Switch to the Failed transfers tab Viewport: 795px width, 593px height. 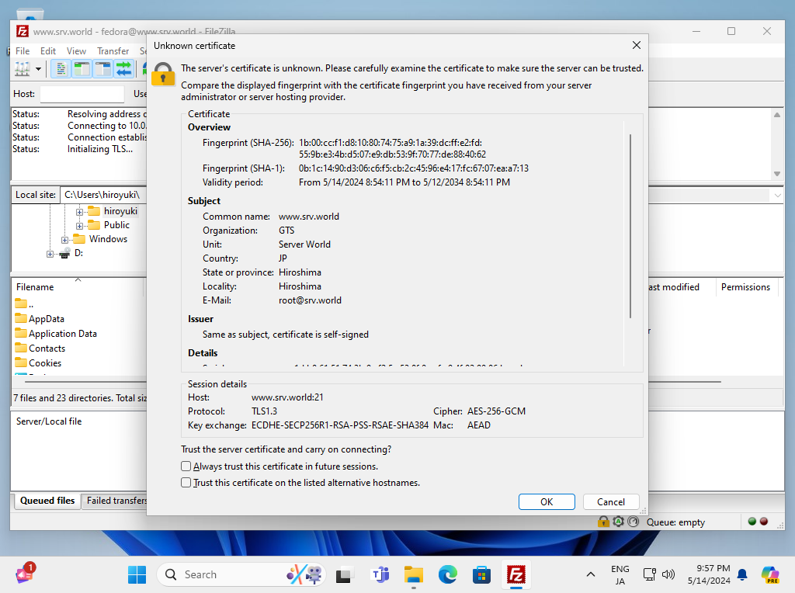coord(116,501)
